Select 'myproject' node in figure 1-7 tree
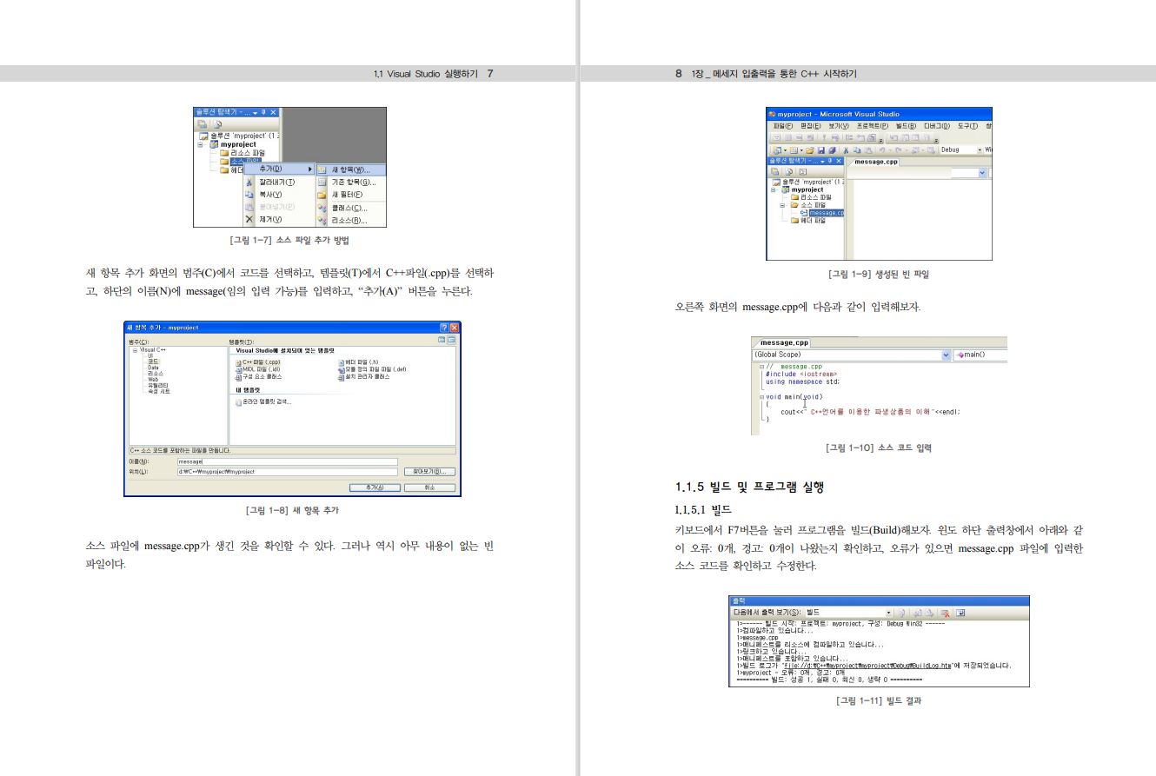Image resolution: width=1156 pixels, height=776 pixels. (238, 144)
